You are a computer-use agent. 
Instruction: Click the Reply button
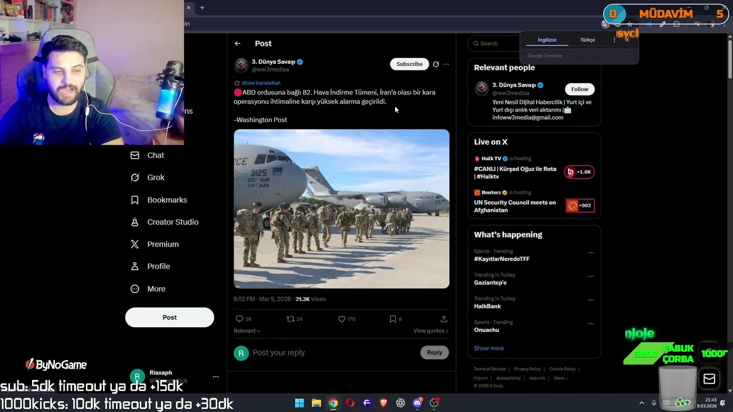point(434,352)
